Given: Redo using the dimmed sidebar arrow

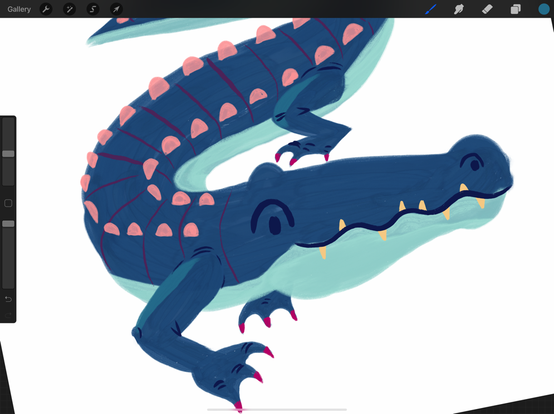Looking at the screenshot, I should [8, 315].
